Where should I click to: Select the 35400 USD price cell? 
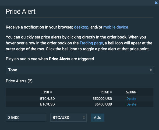103,104
